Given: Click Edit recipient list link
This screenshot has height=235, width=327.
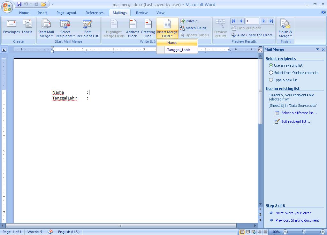Looking at the screenshot, I should [x=295, y=121].
